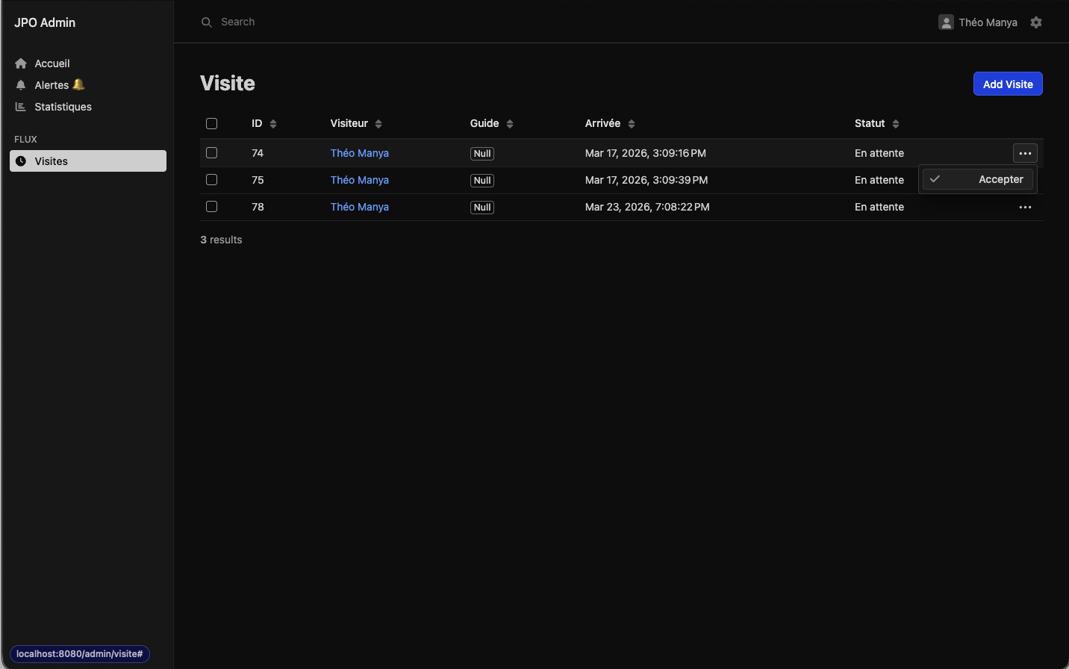Click the Add Visite button
Image resolution: width=1069 pixels, height=669 pixels.
tap(1007, 84)
